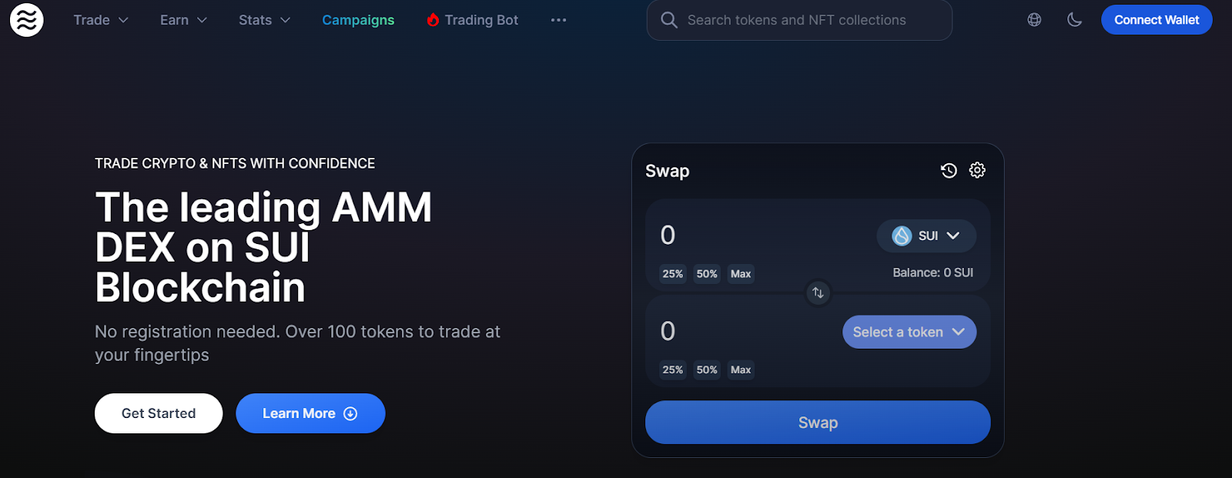The height and width of the screenshot is (478, 1232).
Task: Click the wave logo icon
Action: (27, 20)
